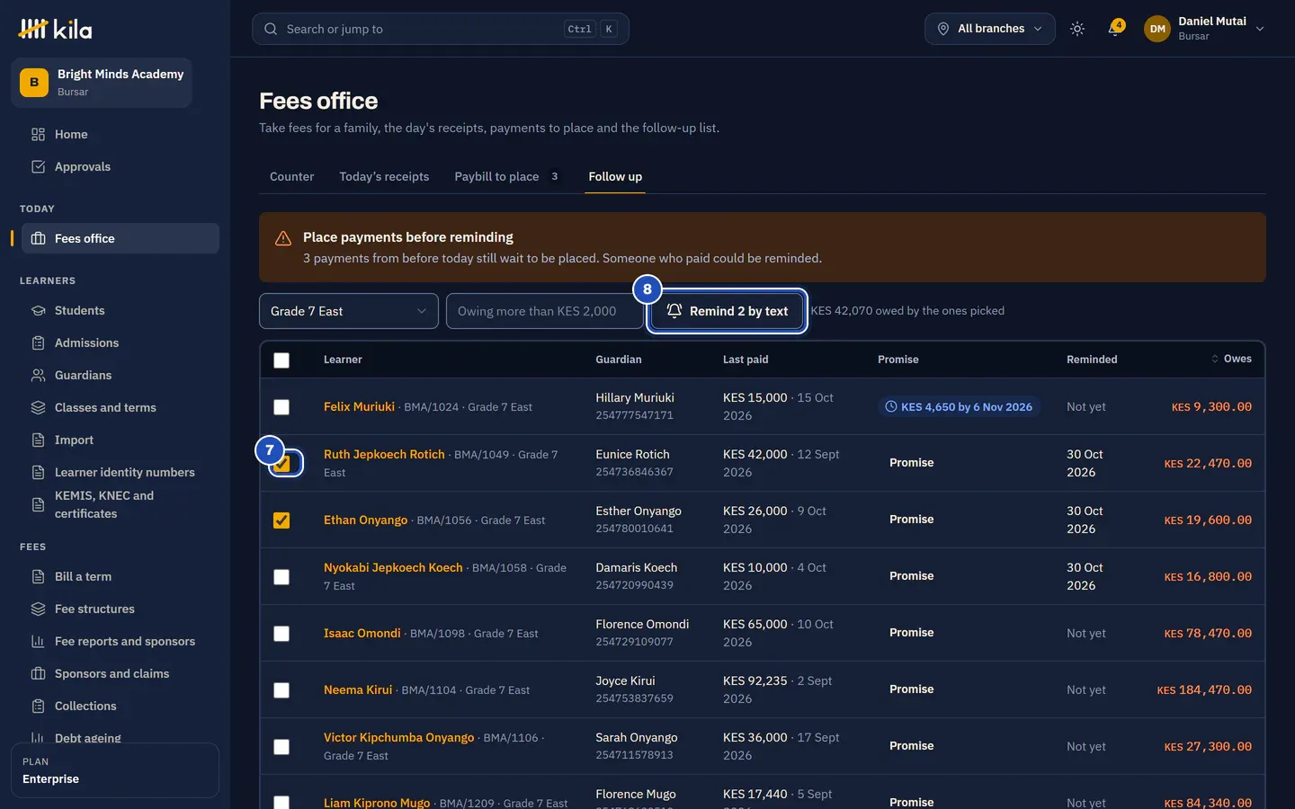
Task: Switch to the Counter tab
Action: [292, 176]
